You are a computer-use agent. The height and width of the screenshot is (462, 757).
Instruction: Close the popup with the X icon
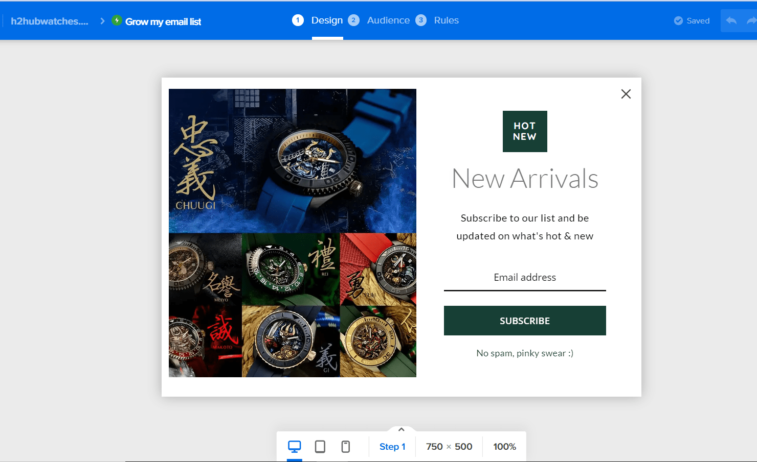(626, 94)
